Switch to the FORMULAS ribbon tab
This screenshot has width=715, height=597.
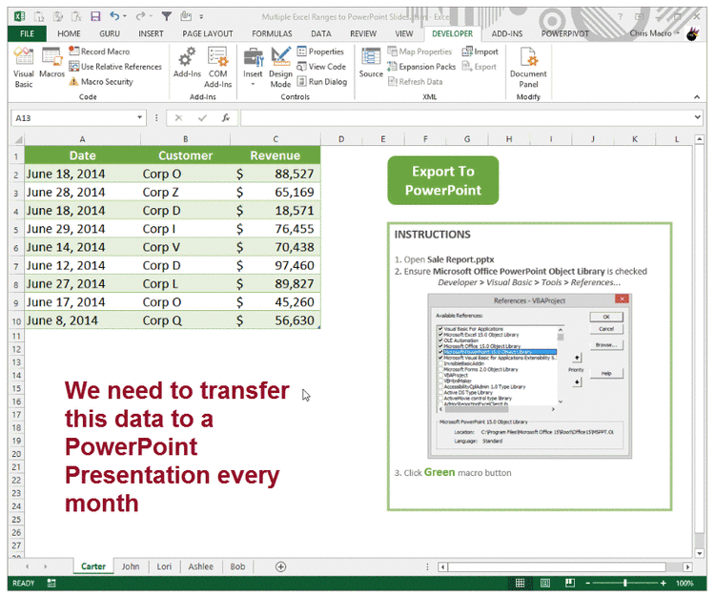click(272, 33)
